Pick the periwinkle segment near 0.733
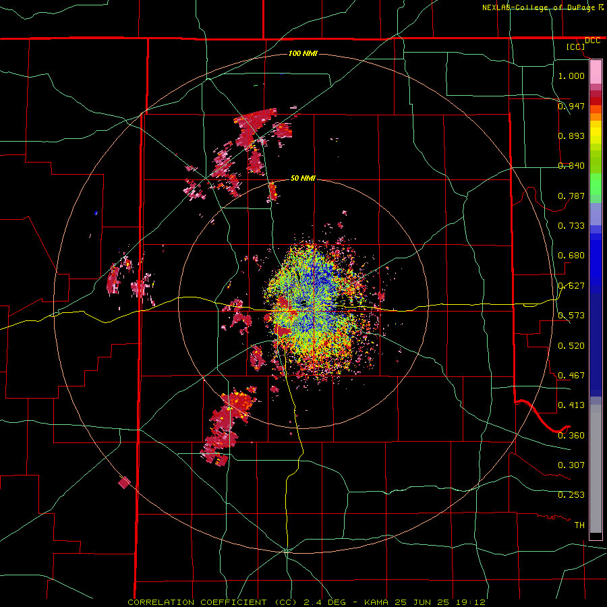The image size is (607, 607). (x=596, y=214)
